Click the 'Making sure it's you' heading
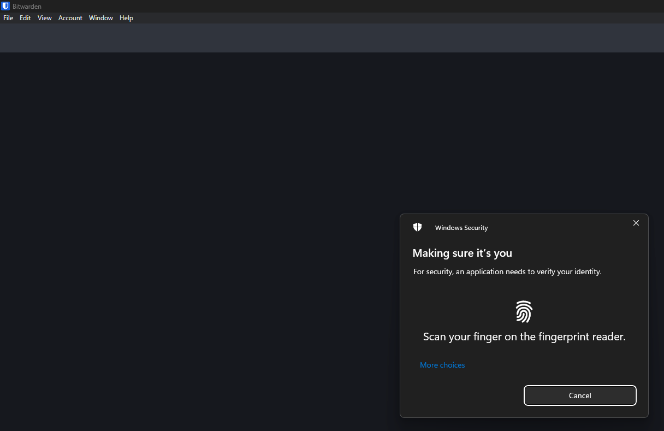Viewport: 664px width, 431px height. (x=463, y=253)
